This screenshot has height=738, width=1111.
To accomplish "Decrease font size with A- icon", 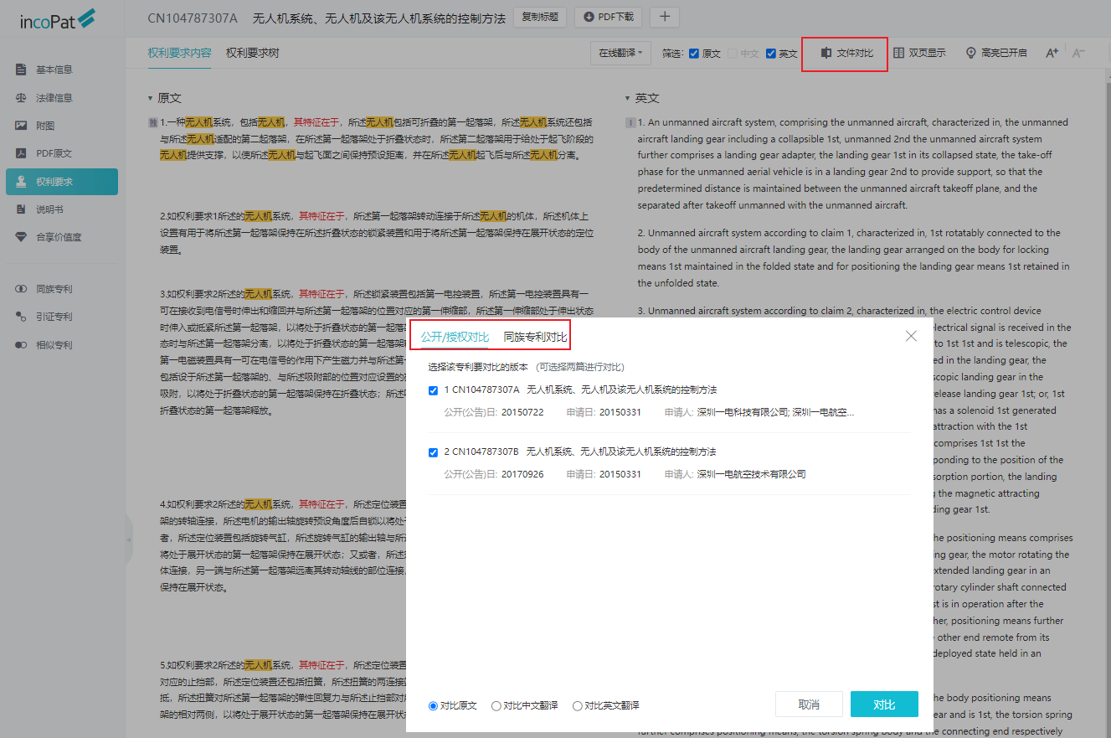I will (1078, 53).
